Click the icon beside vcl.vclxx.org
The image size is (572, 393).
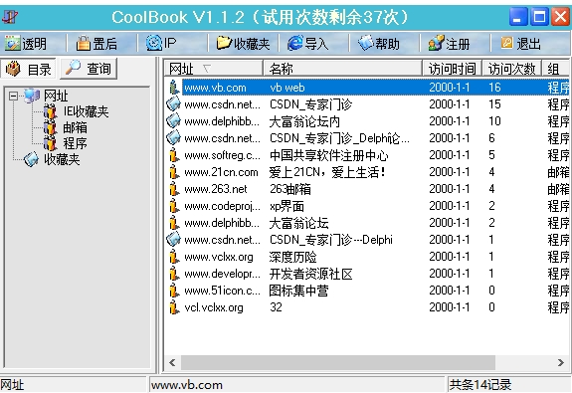click(x=174, y=307)
